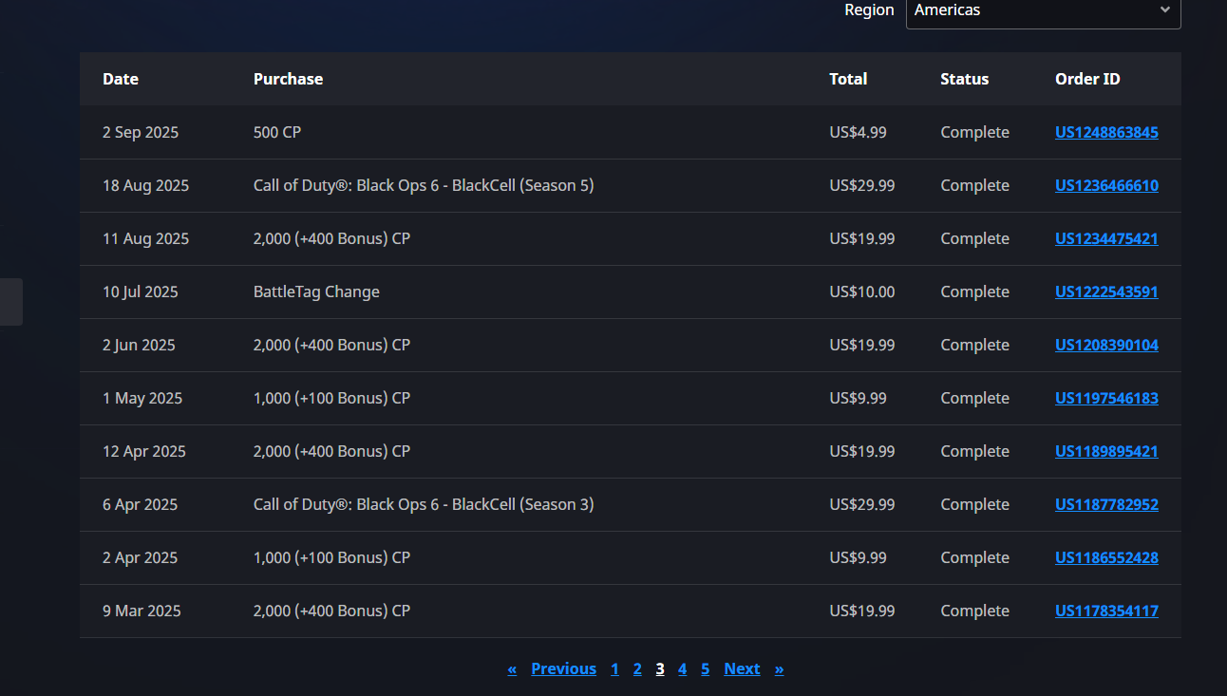Open the Region dropdown set to Americas
Image resolution: width=1227 pixels, height=696 pixels.
pos(1043,10)
